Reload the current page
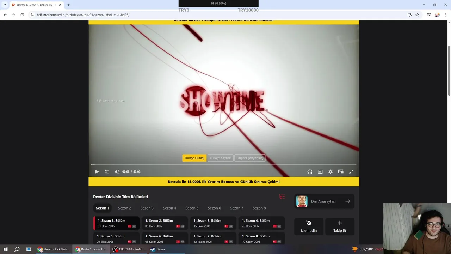 click(x=22, y=15)
